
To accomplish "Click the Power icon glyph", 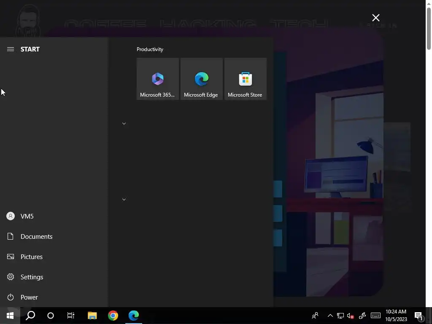I will coord(11,297).
